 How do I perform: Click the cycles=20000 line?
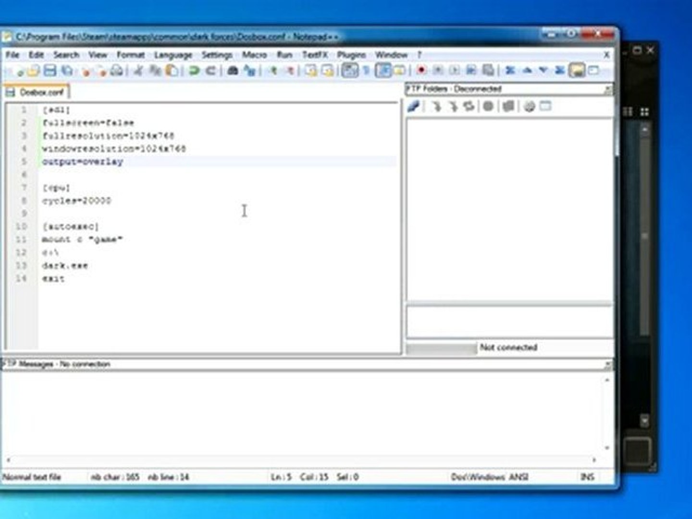tap(77, 201)
